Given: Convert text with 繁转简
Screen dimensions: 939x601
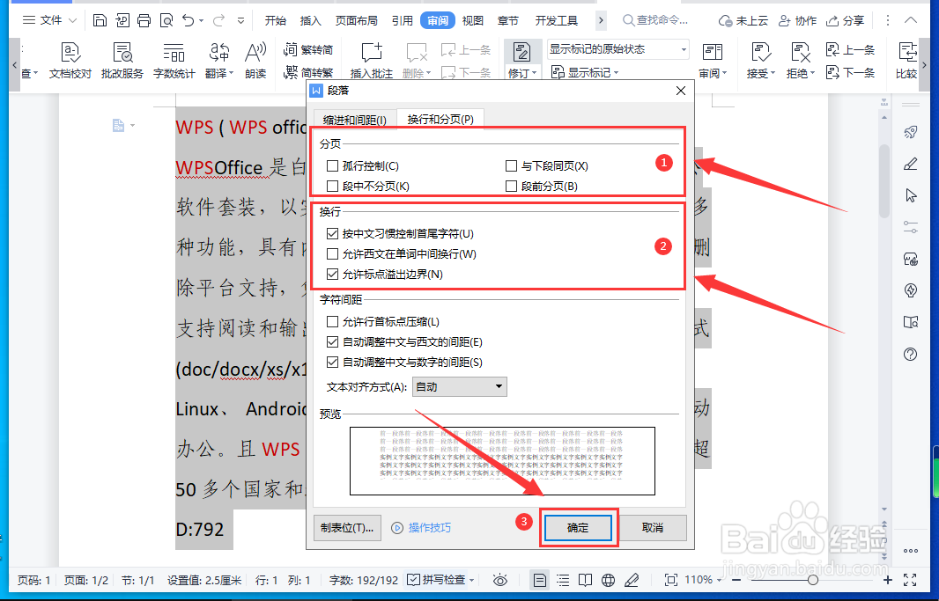Looking at the screenshot, I should [307, 49].
